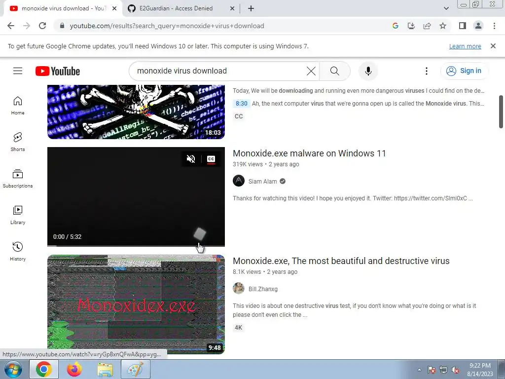The image size is (505, 379).
Task: Jump to the 8:30 timestamp chip
Action: [x=241, y=104]
